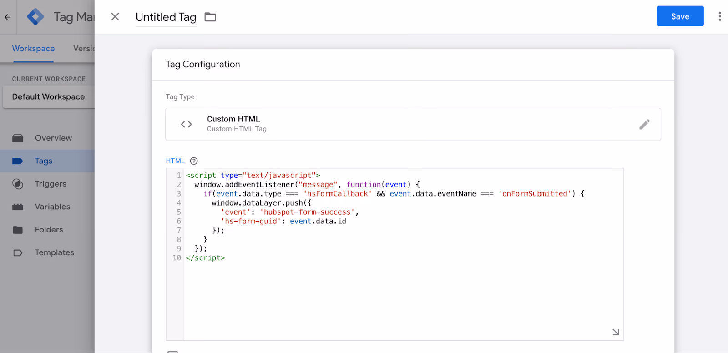728x353 pixels.
Task: Click the blue Save button
Action: 680,16
